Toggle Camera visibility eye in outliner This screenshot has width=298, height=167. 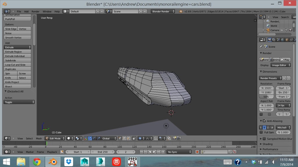point(282,30)
